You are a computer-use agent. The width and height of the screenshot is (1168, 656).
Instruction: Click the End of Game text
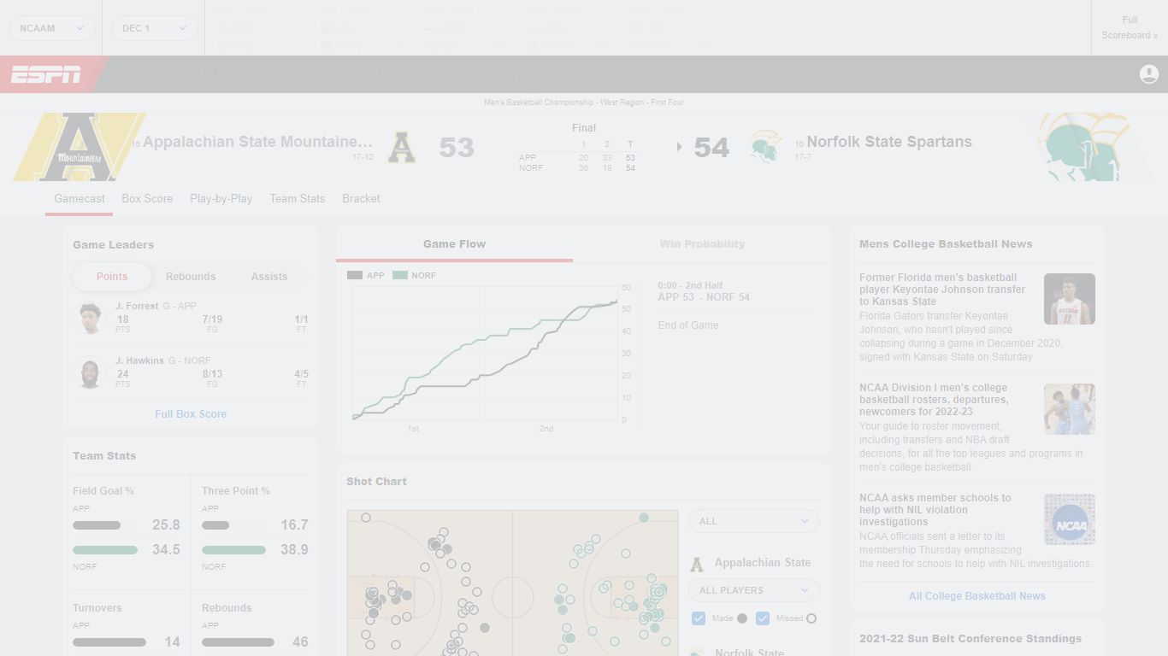tap(688, 325)
